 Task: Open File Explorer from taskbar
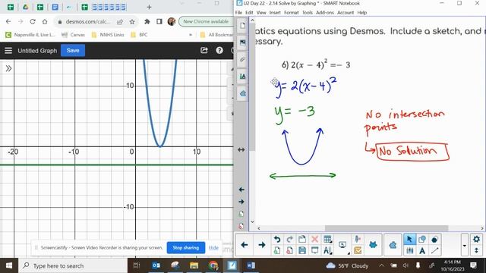click(x=194, y=265)
